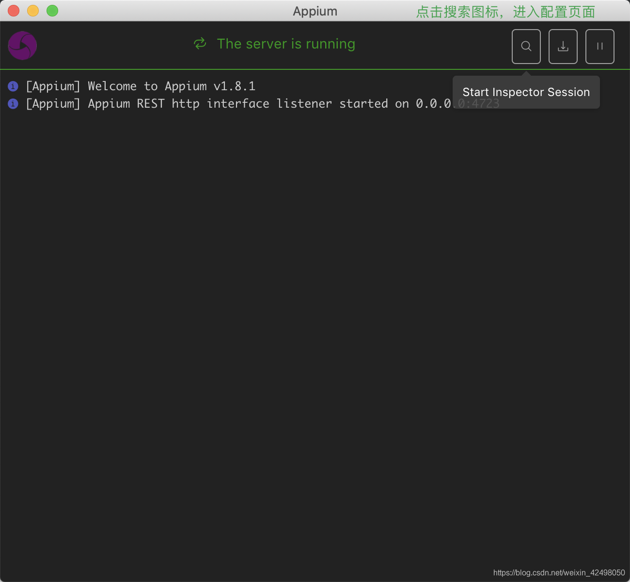This screenshot has height=582, width=630.
Task: Select 'The server is running' status text
Action: point(286,44)
